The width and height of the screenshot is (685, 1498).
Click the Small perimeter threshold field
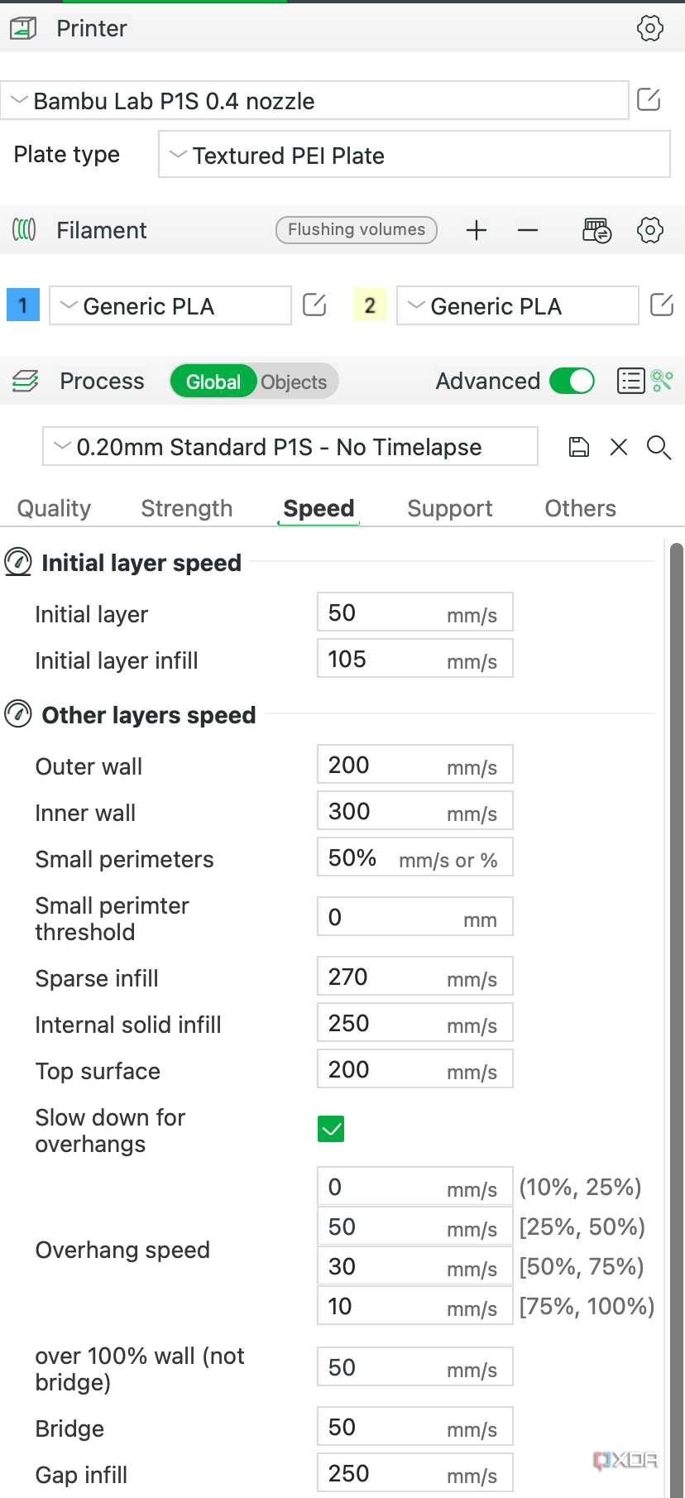tap(415, 917)
